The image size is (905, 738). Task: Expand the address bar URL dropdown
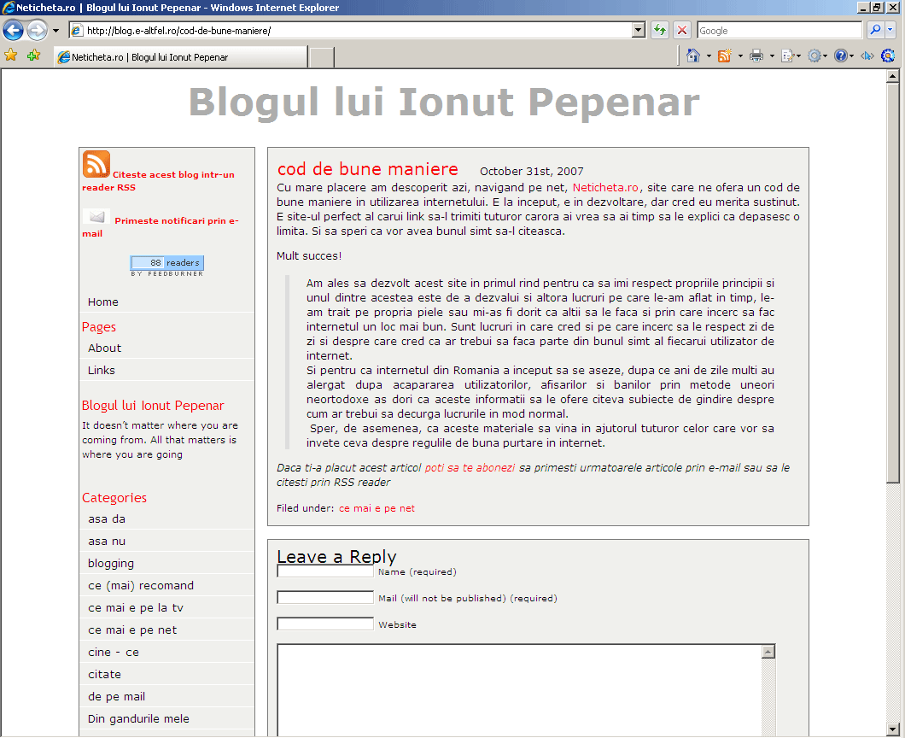639,31
